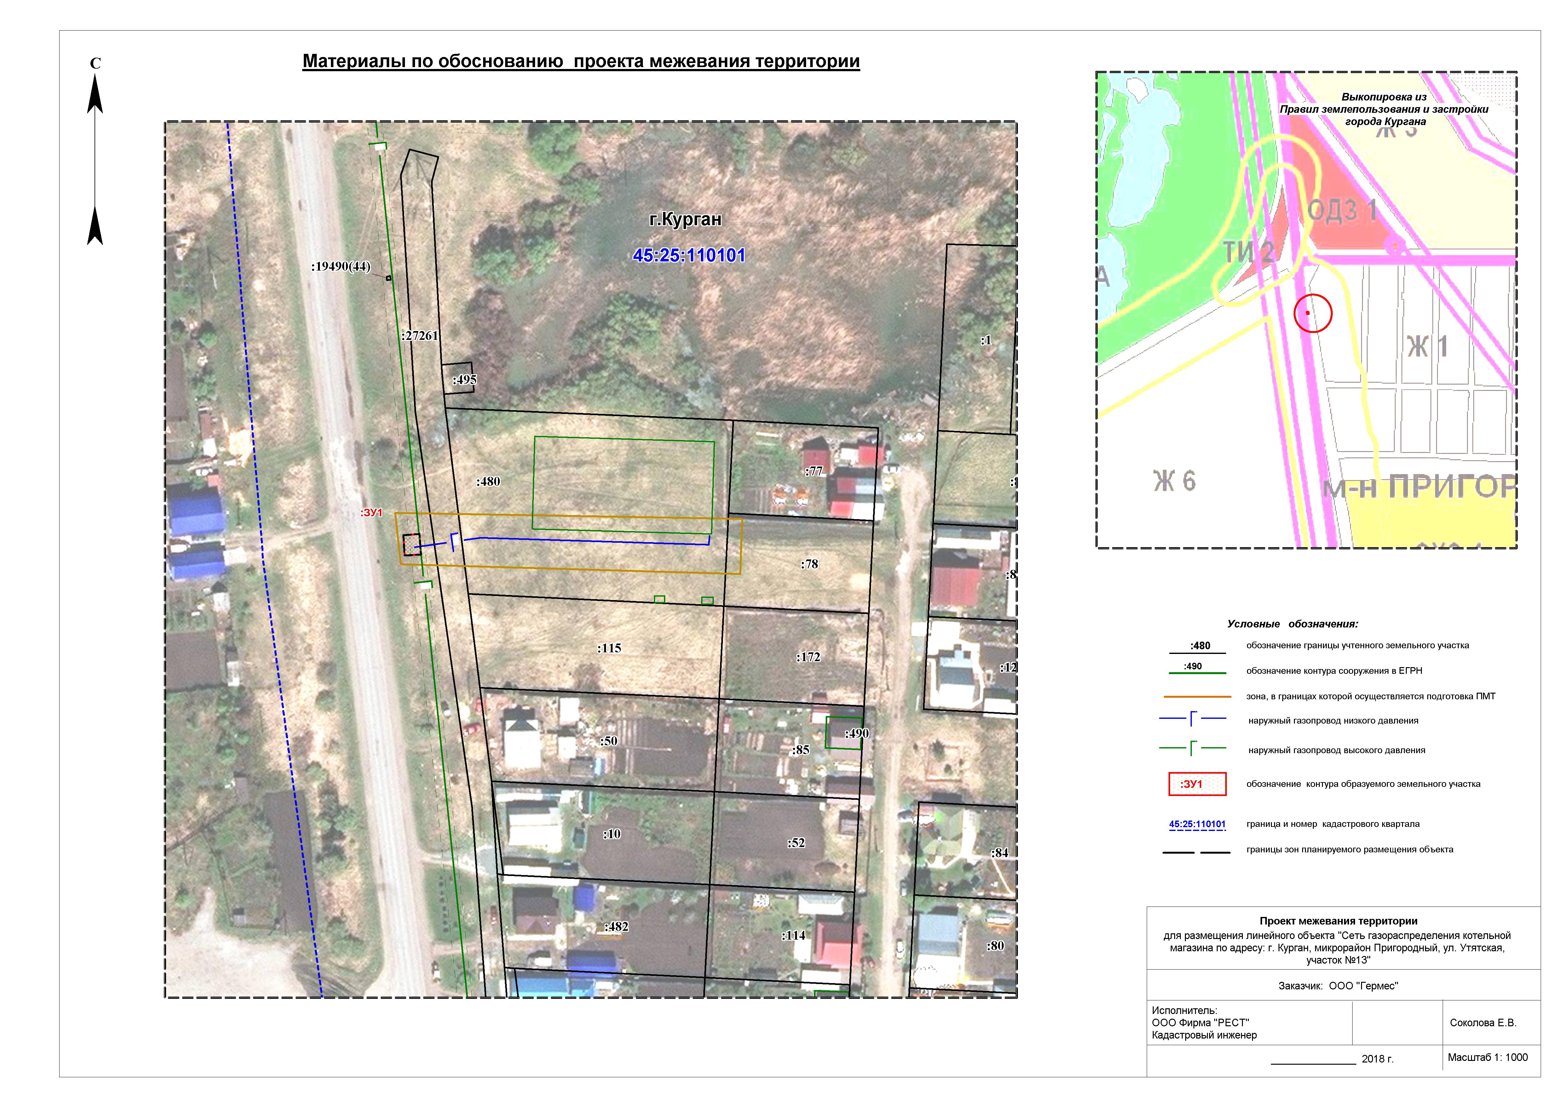
Task: Click the underlined cadastral quarter number in legend
Action: (x=1197, y=824)
